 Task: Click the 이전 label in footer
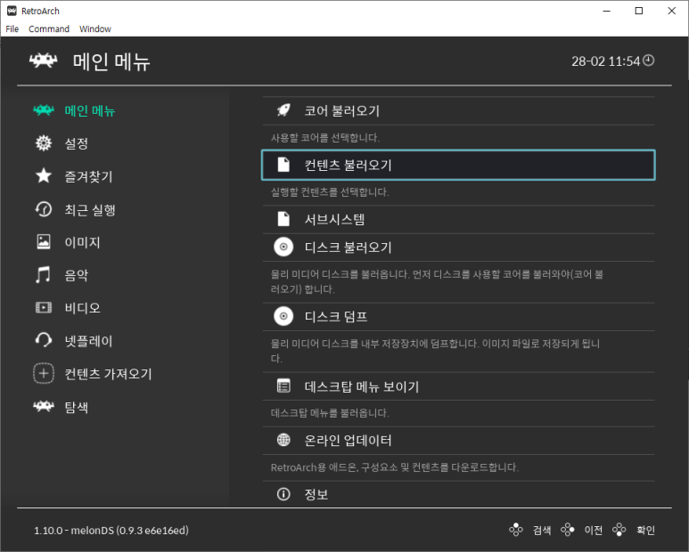click(x=594, y=530)
